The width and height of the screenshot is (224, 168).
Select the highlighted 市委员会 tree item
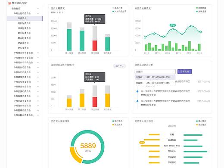pyautogui.click(x=25, y=19)
